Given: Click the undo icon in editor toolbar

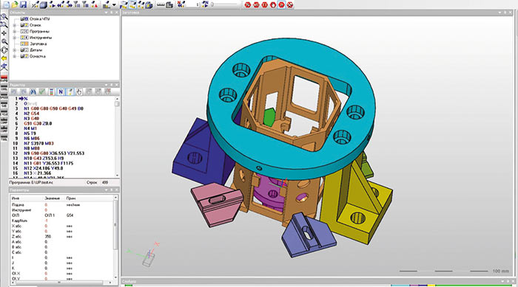Looking at the screenshot, I should [14, 92].
